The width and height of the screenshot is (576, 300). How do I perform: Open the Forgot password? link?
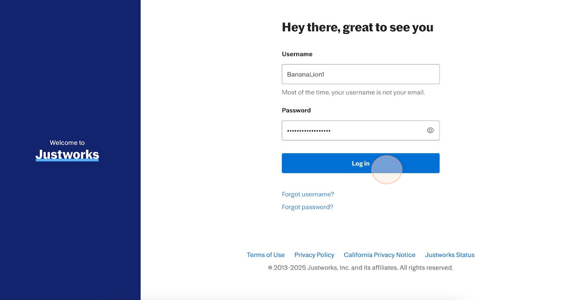(x=307, y=207)
